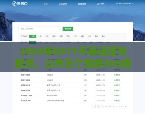The width and height of the screenshot is (145, 114).
Task: Open the 金融行业销售 job in 上海
Action: click(x=25, y=80)
